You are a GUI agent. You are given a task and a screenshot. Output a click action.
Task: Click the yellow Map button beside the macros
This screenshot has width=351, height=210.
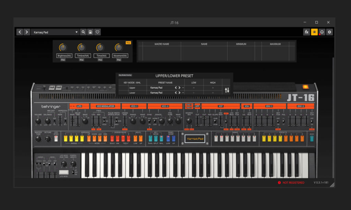click(128, 42)
